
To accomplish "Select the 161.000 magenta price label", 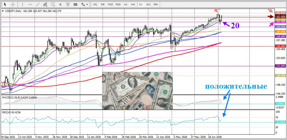I will tap(281, 22).
